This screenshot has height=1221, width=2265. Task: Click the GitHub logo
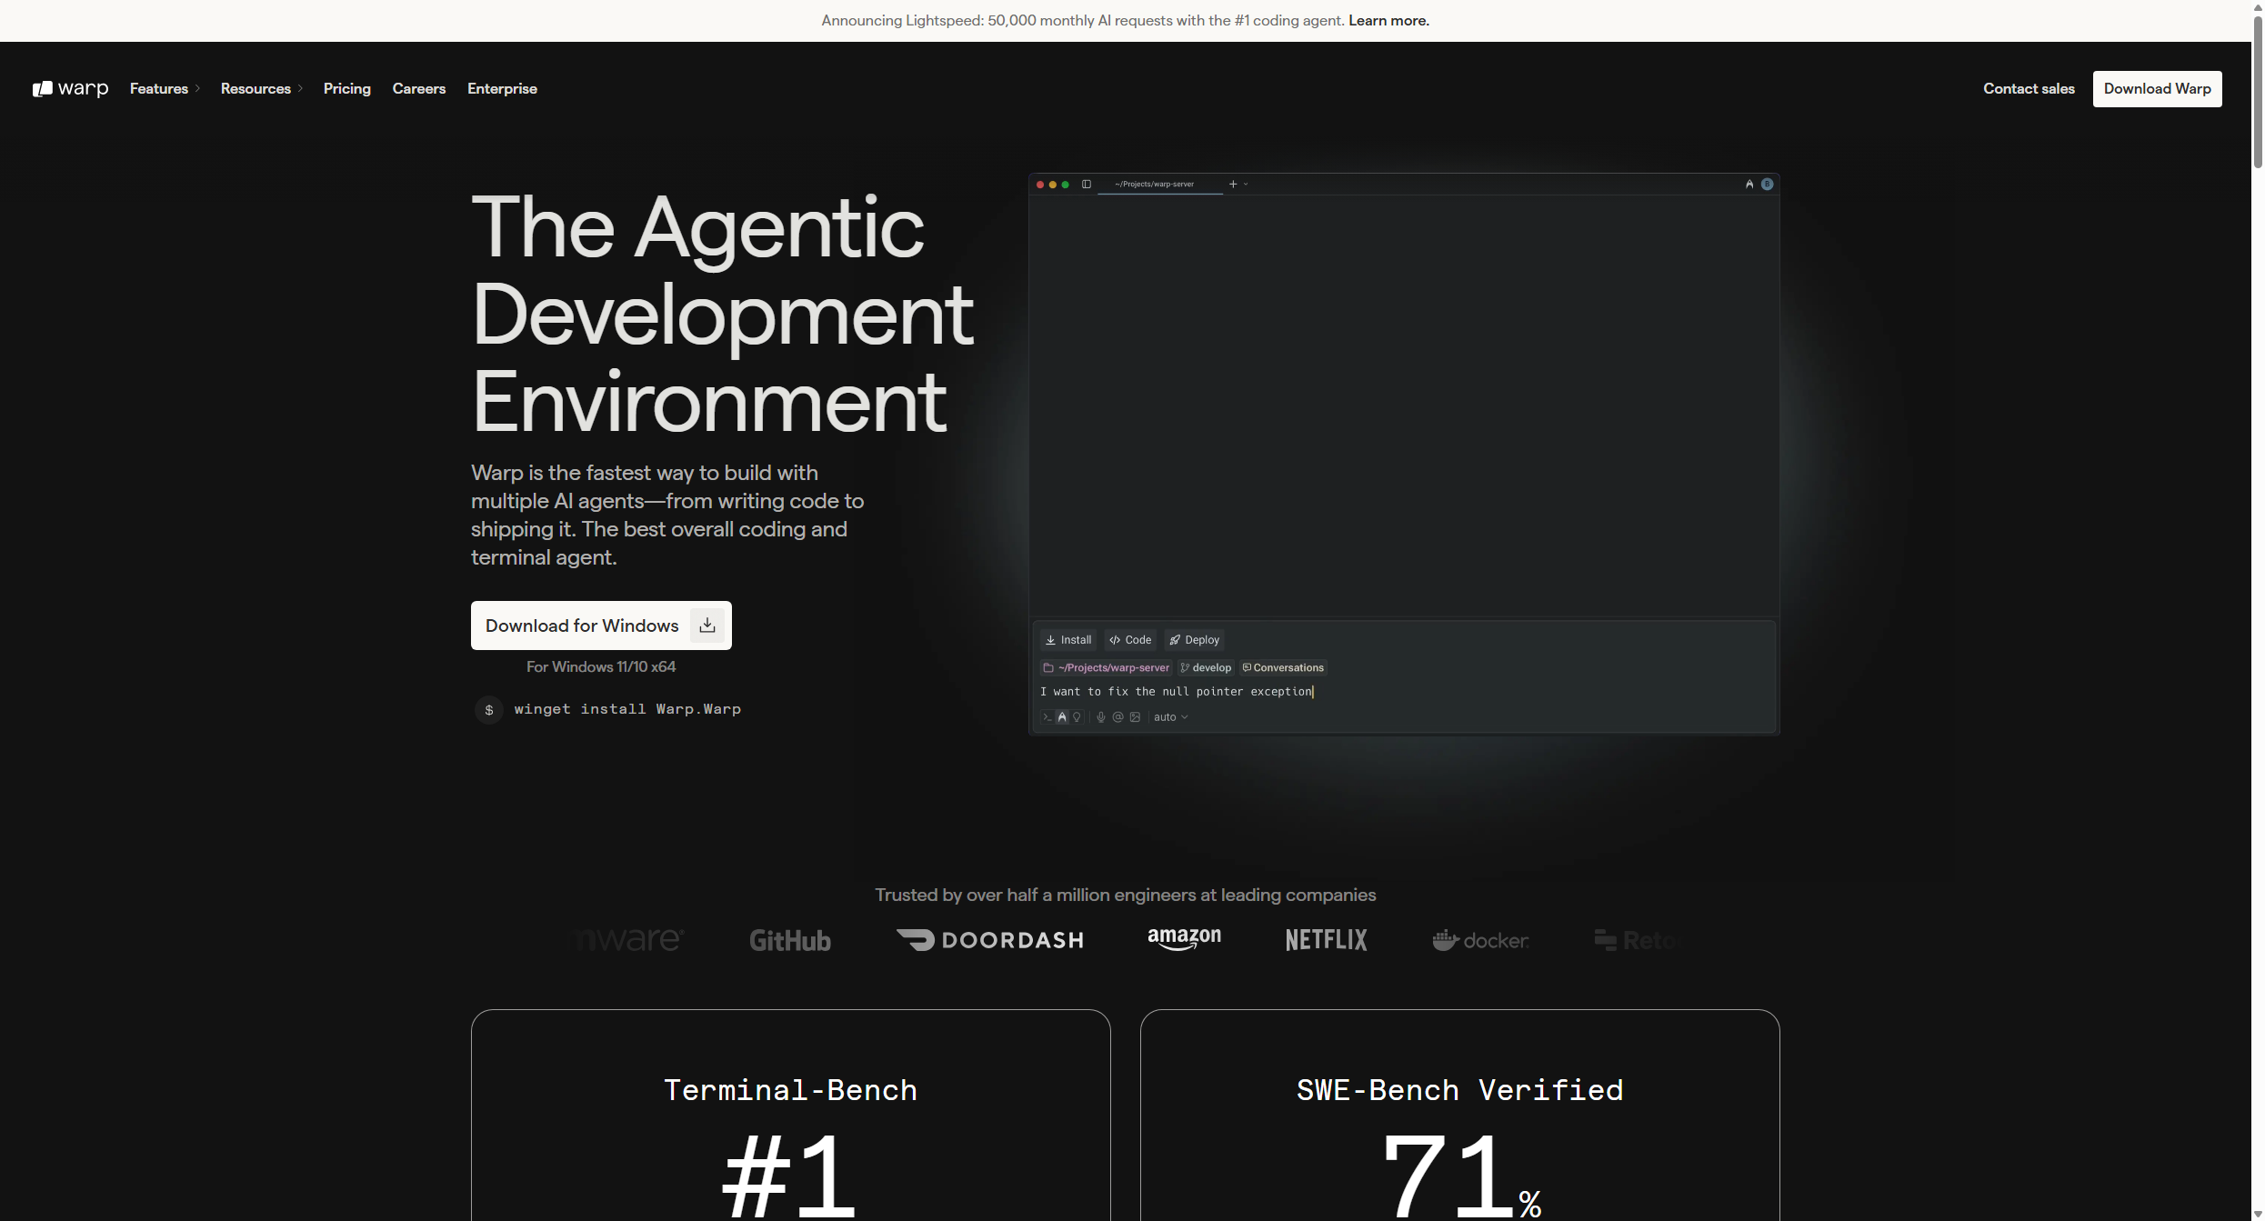(789, 940)
